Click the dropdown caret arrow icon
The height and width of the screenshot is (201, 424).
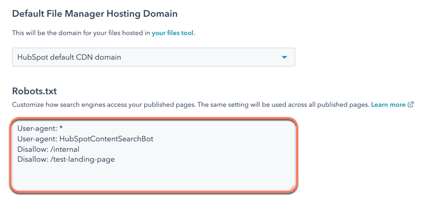click(x=284, y=57)
